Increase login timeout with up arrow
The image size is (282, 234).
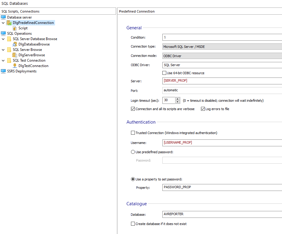(x=178, y=99)
